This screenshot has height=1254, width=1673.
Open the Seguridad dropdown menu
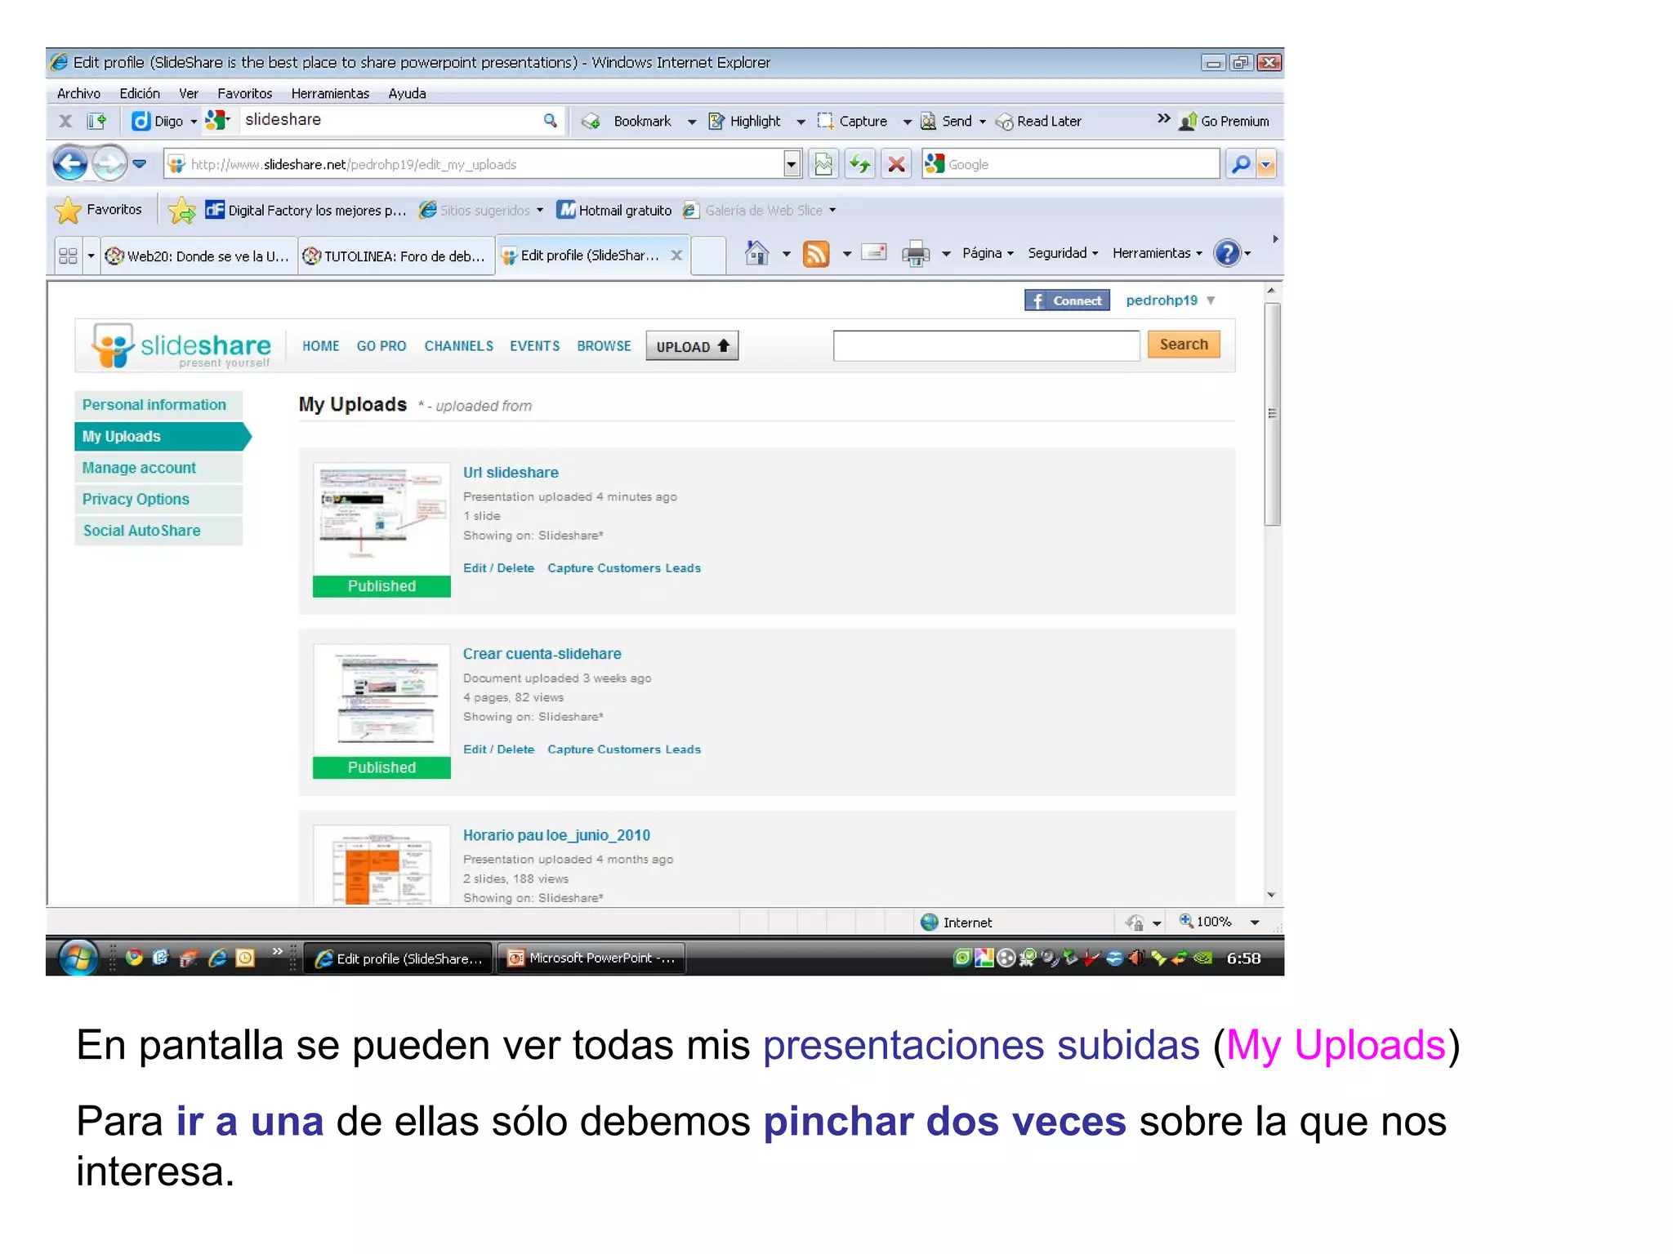(x=1063, y=253)
